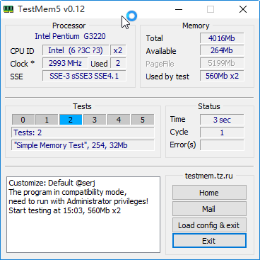Click the Intel Pentium G3220 processor name

[70, 36]
